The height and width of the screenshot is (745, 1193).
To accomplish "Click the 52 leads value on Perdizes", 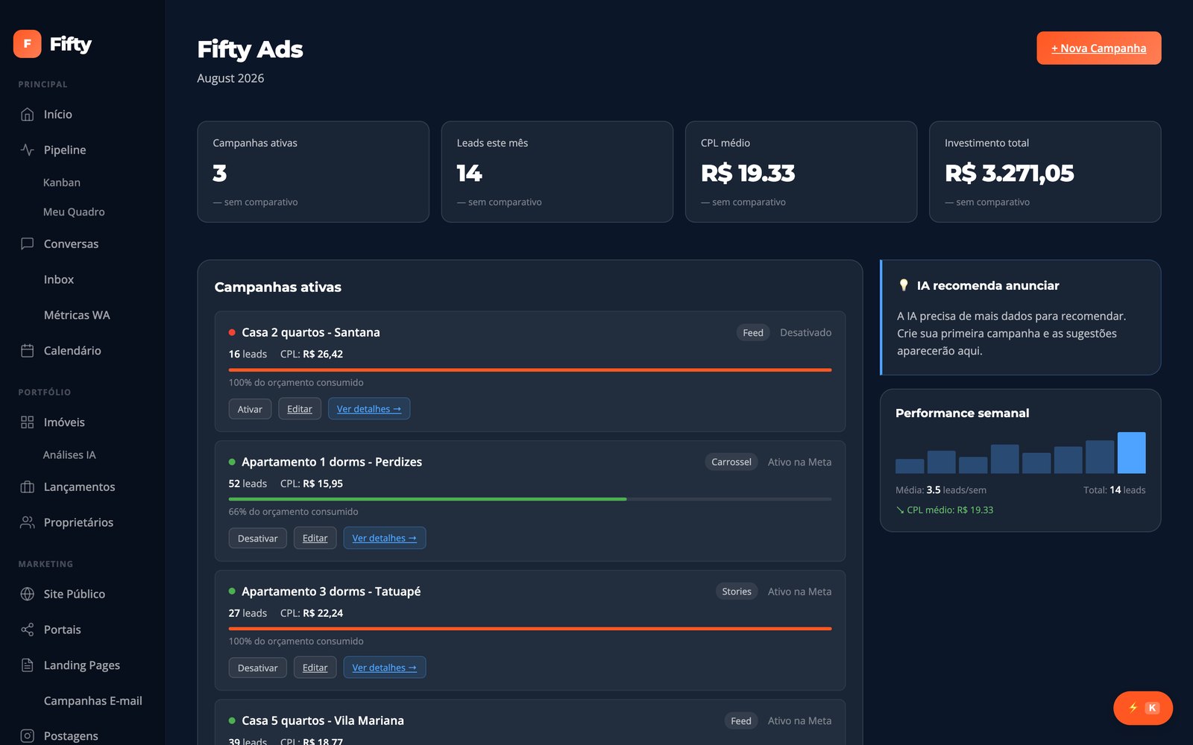I will click(248, 484).
